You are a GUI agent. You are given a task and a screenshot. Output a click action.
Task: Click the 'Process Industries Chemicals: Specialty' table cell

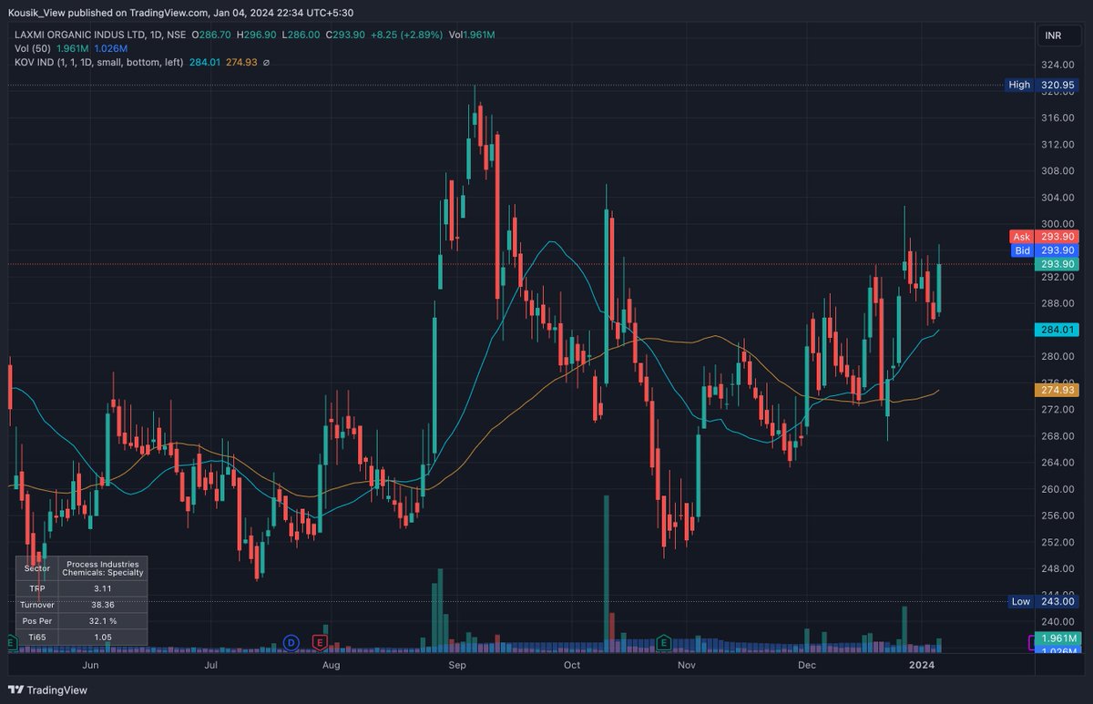(101, 568)
